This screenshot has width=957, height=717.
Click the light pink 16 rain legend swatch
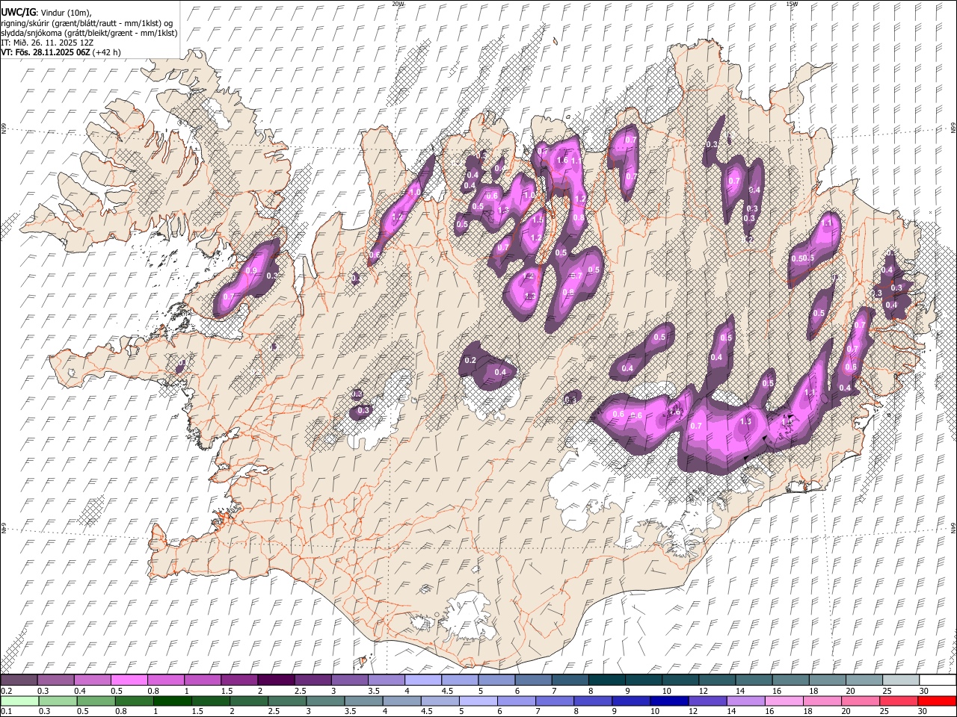(x=783, y=701)
